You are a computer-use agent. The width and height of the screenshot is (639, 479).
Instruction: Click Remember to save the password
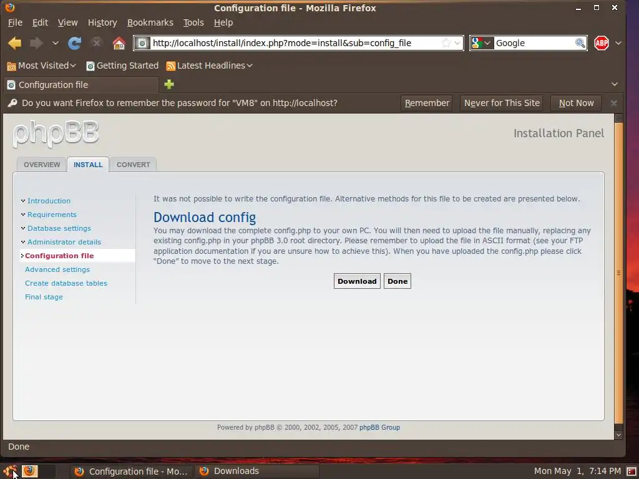pos(427,103)
